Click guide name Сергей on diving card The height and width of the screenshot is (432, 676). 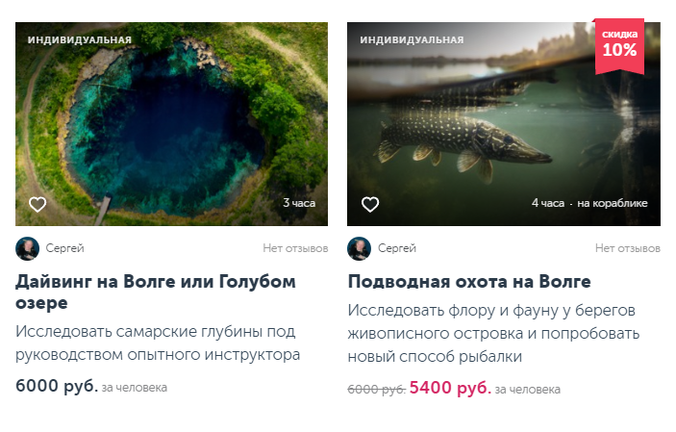(x=64, y=248)
